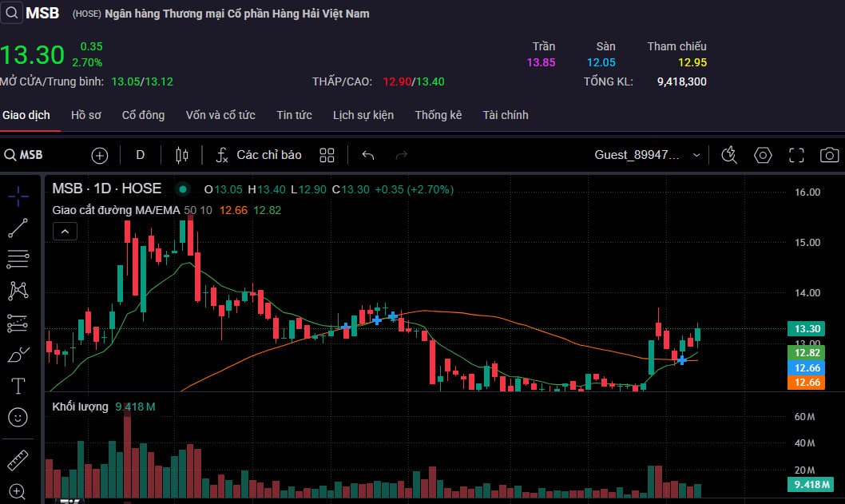Click the undo arrow button
Image resolution: width=845 pixels, height=504 pixels.
click(x=368, y=155)
